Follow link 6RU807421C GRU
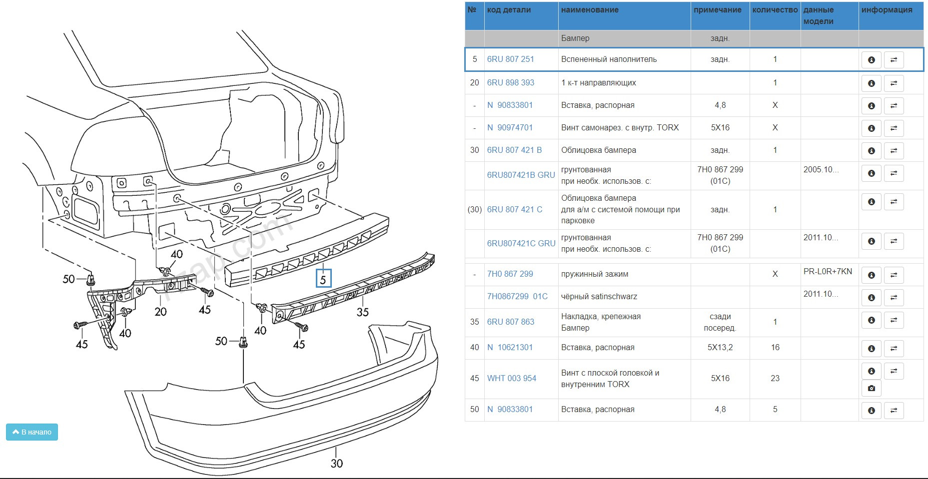This screenshot has width=928, height=479. pos(521,243)
